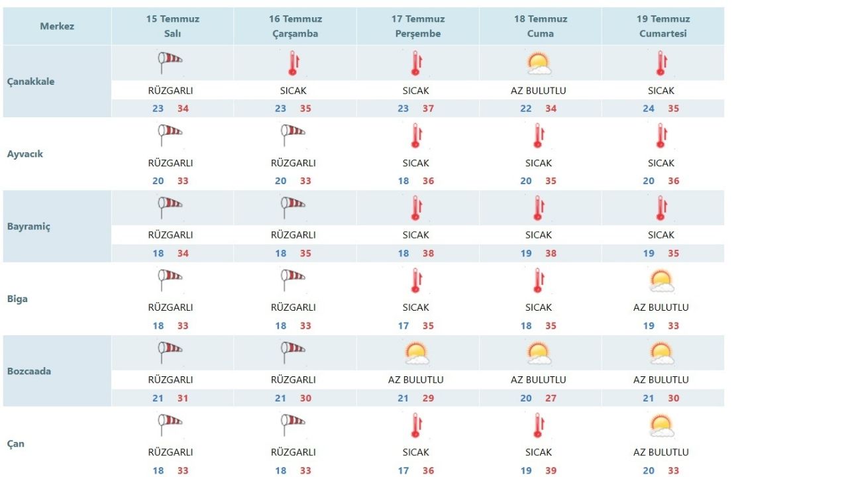Screen dimensions: 848x477
Task: Click Biga RÜZGARLI label for 15 Temmuz
Action: point(170,307)
